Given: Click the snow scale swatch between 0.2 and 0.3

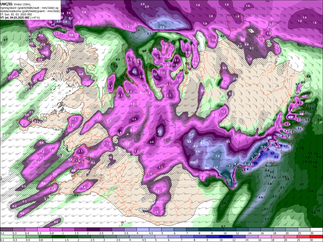Looking at the screenshot, I should click(x=6, y=230).
